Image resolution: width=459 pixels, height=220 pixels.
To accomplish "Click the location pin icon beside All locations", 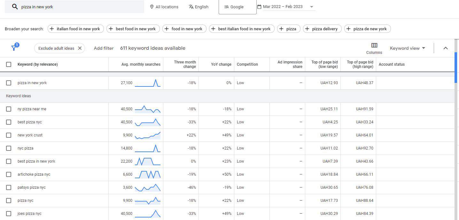I will point(151,6).
